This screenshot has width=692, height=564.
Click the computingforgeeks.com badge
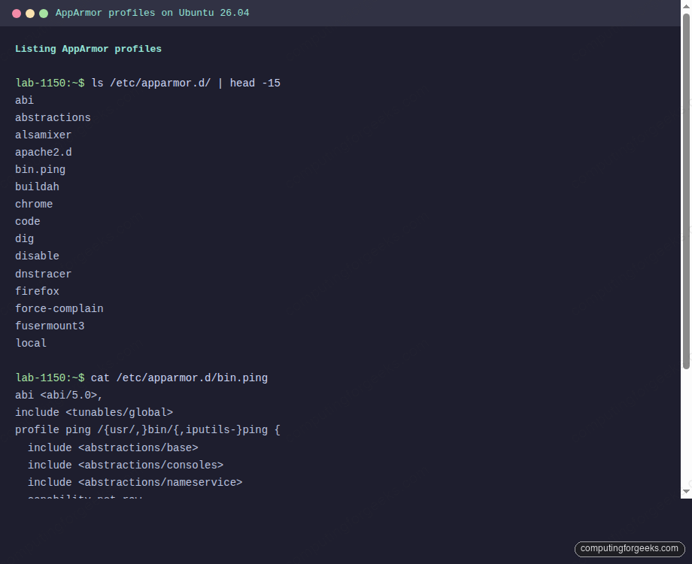click(x=628, y=549)
